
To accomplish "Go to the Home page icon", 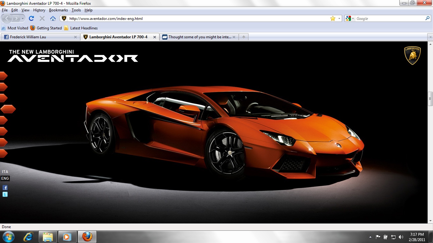I will 53,18.
